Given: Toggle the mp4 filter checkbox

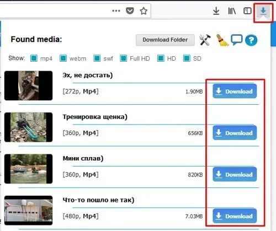Looking at the screenshot, I should [x=34, y=58].
